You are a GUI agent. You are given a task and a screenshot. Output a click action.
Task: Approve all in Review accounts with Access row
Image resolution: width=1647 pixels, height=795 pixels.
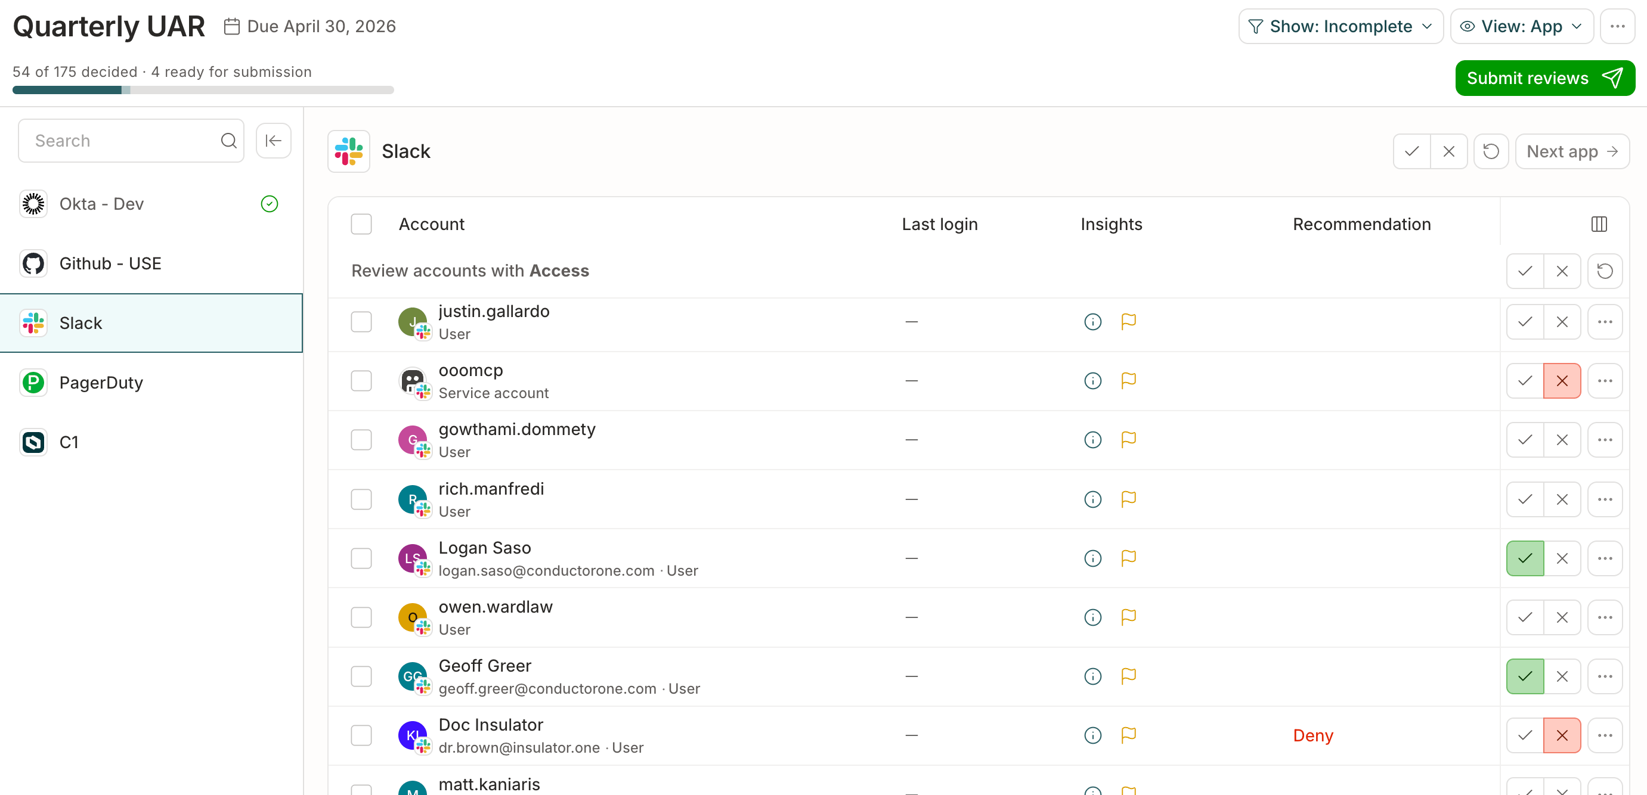1525,271
